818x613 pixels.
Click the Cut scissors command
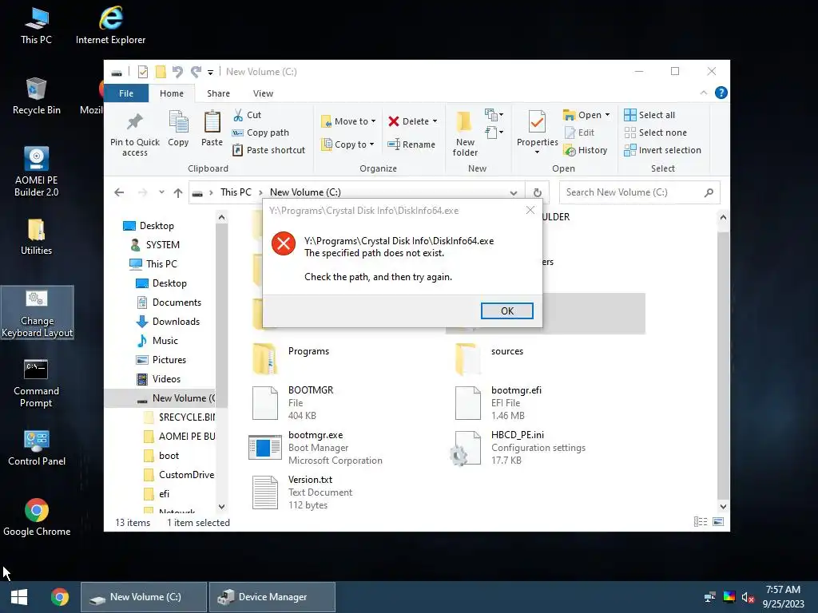point(248,115)
